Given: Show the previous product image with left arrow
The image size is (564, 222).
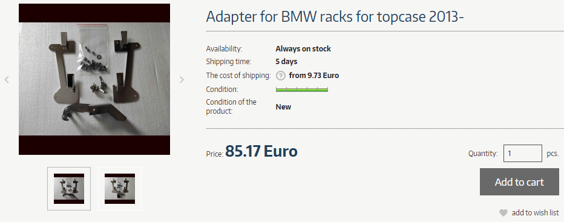Looking at the screenshot, I should pos(7,79).
